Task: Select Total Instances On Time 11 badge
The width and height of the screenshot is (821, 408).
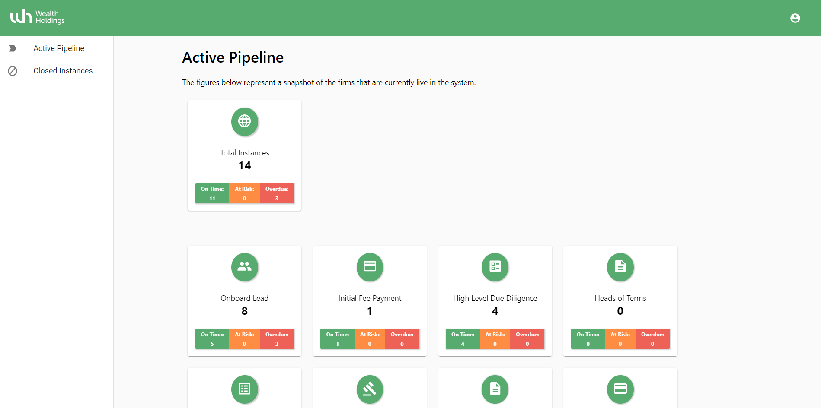Action: click(212, 193)
